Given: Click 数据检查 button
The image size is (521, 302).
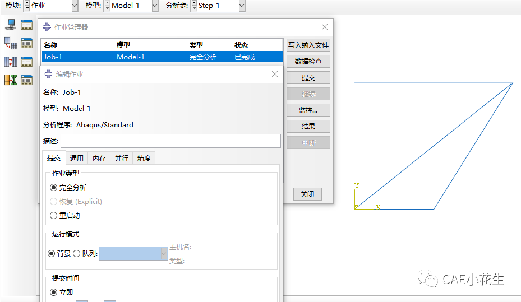Looking at the screenshot, I should (308, 62).
